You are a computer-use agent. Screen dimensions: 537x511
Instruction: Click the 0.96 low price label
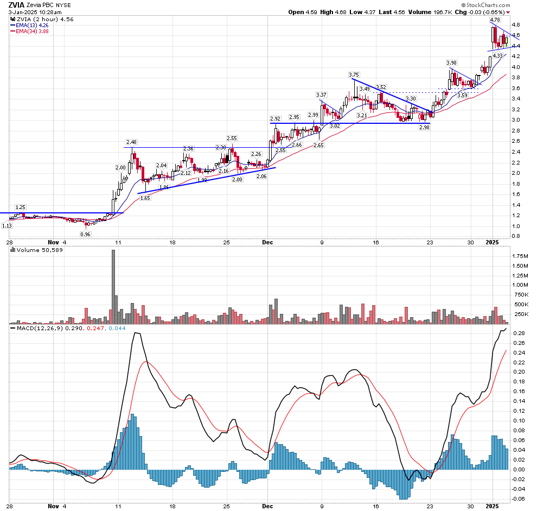[x=85, y=234]
